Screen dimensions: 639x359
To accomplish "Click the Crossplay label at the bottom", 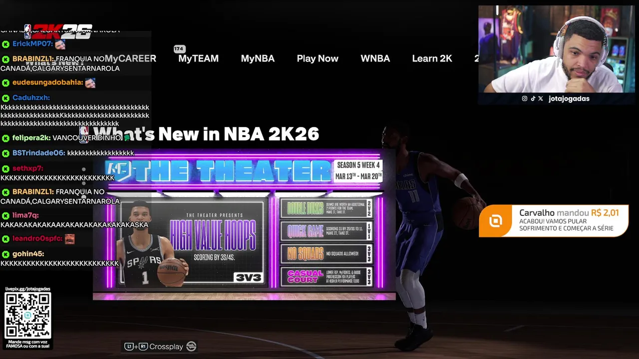I will tap(166, 347).
